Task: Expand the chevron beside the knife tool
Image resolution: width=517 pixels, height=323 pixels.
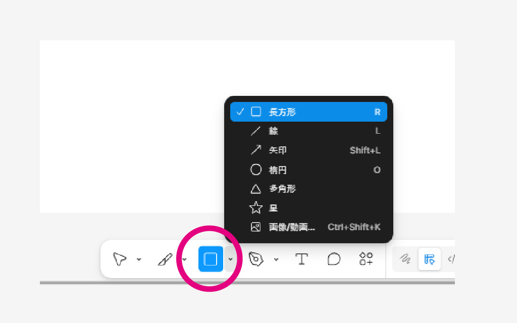Action: (x=184, y=260)
